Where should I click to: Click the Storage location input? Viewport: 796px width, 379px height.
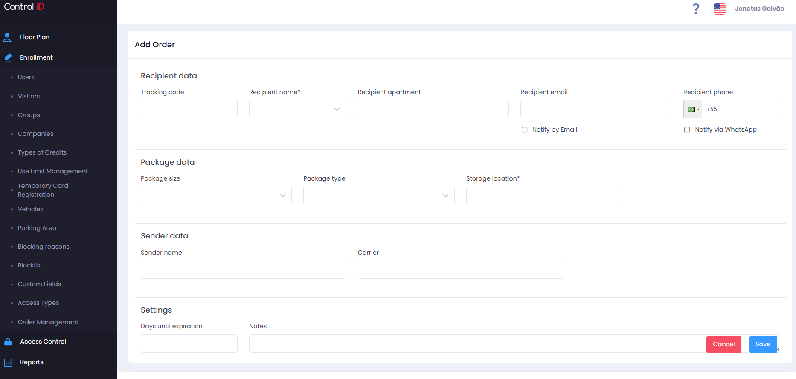click(x=541, y=195)
